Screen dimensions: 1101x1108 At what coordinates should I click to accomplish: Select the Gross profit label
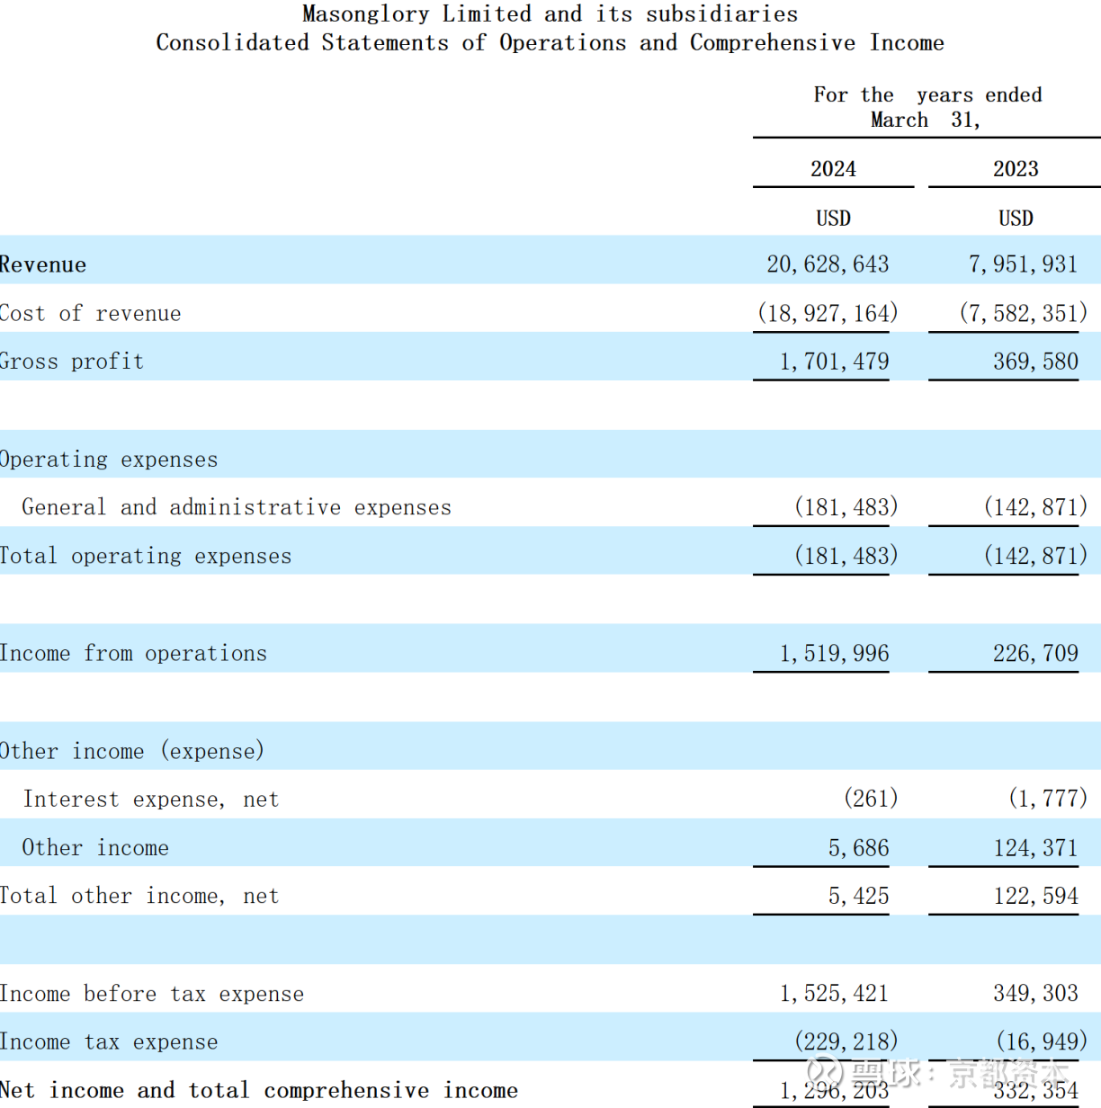[x=72, y=362]
